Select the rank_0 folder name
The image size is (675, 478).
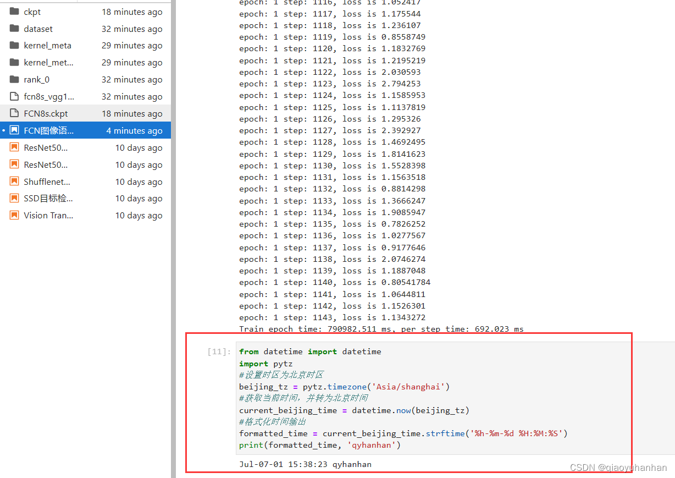[x=37, y=80]
